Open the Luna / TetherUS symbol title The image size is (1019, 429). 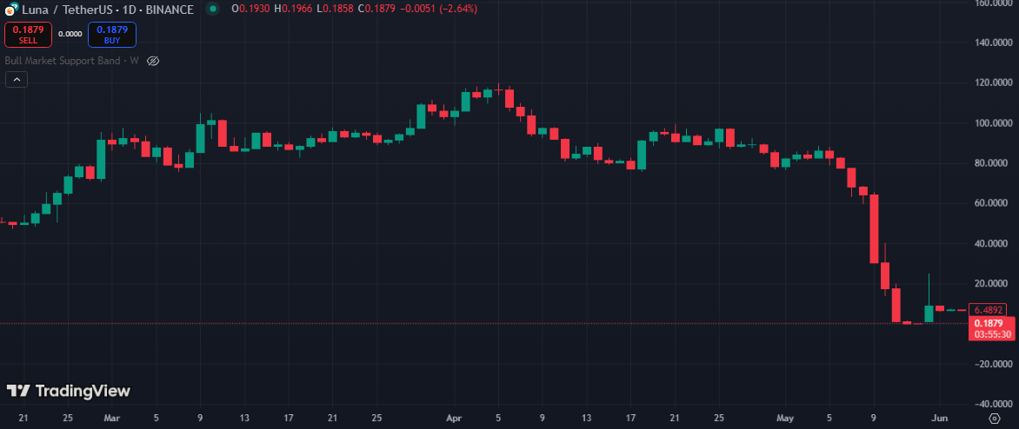[x=108, y=9]
